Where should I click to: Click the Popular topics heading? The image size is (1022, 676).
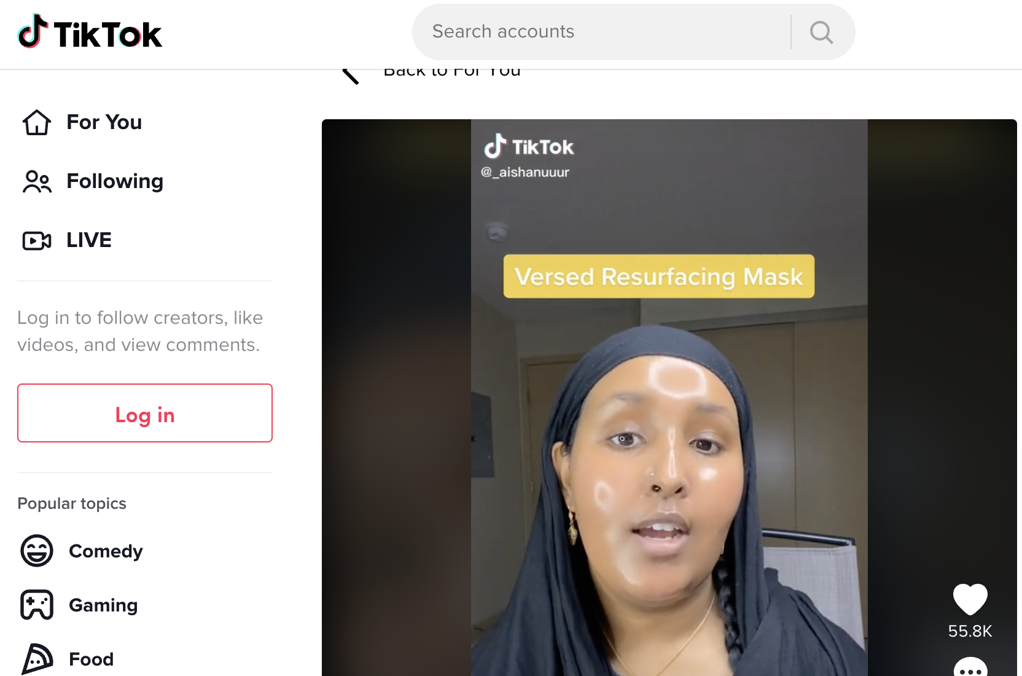coord(72,504)
